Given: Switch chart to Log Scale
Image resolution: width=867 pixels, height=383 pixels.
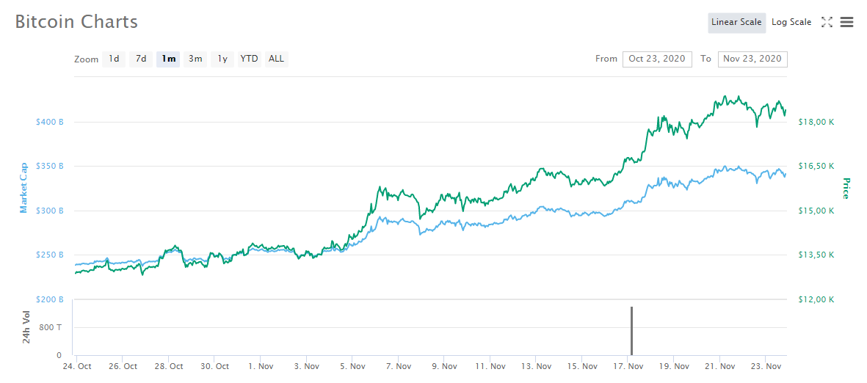Looking at the screenshot, I should pyautogui.click(x=791, y=23).
